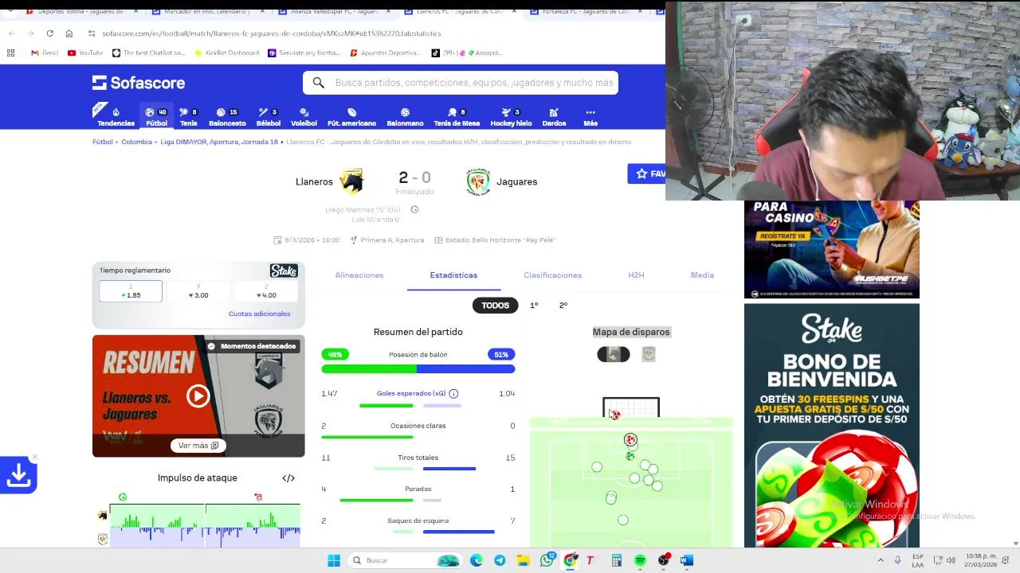Select the 1.85 home win odds

click(131, 291)
